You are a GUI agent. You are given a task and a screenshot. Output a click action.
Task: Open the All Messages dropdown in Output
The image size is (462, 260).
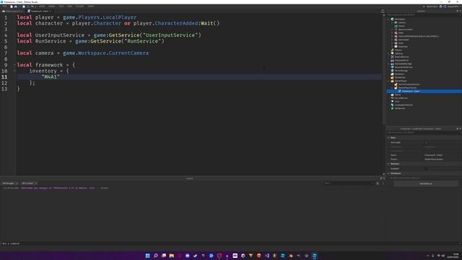pyautogui.click(x=10, y=183)
